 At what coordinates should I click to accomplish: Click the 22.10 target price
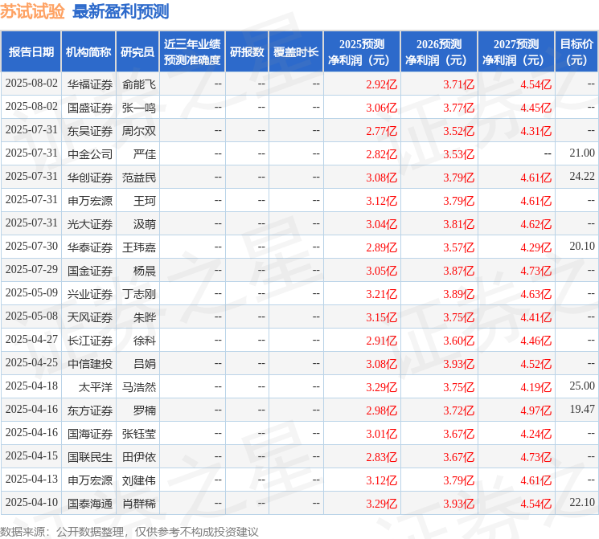click(x=582, y=502)
